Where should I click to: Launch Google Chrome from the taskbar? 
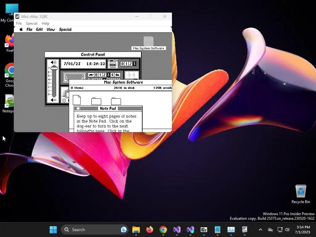(x=163, y=230)
